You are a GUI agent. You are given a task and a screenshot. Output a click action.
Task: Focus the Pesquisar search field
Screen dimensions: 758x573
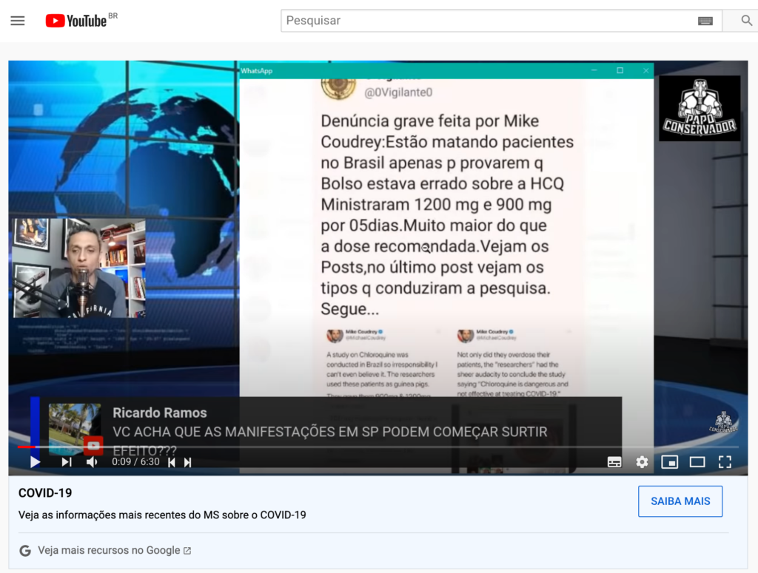tap(489, 21)
